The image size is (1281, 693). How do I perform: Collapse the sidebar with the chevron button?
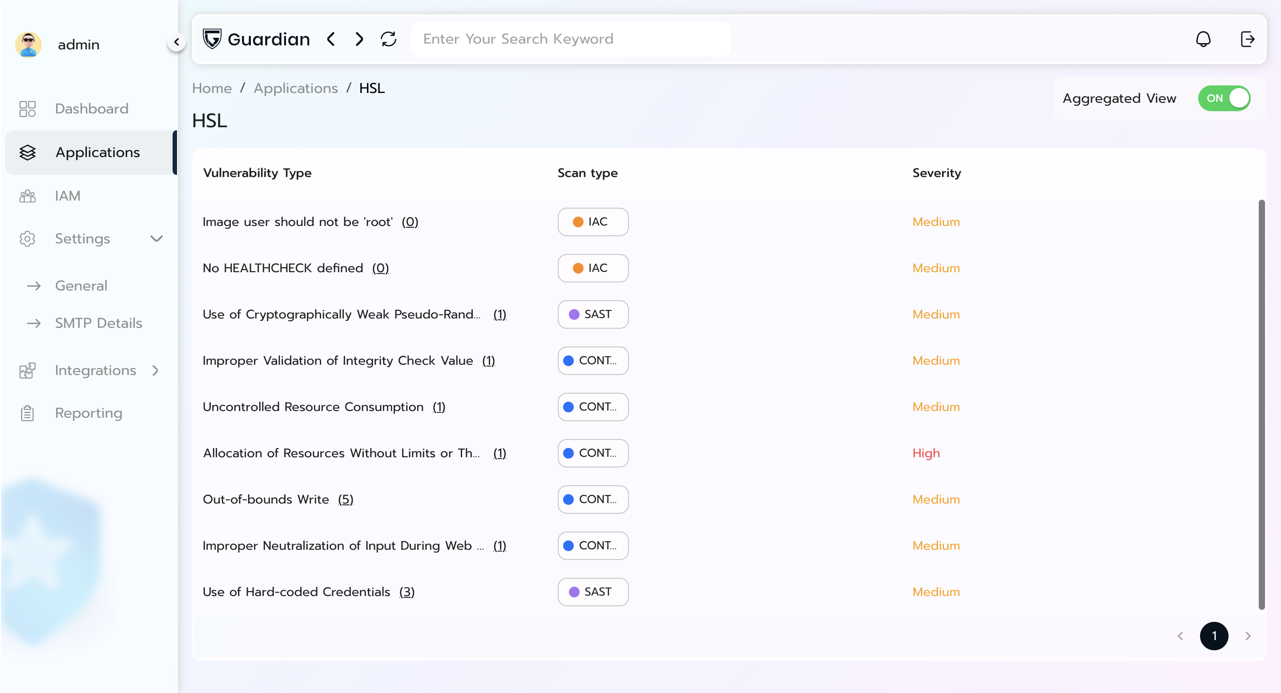click(x=177, y=42)
